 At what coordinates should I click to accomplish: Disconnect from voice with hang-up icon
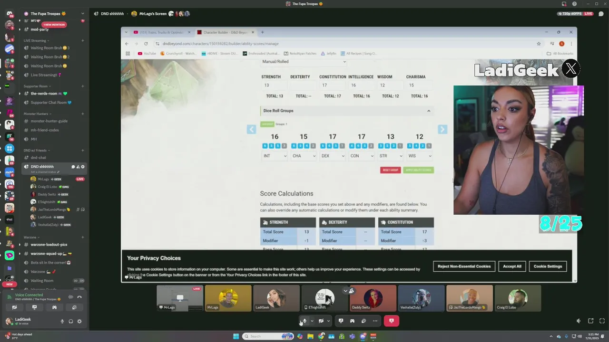point(79,297)
